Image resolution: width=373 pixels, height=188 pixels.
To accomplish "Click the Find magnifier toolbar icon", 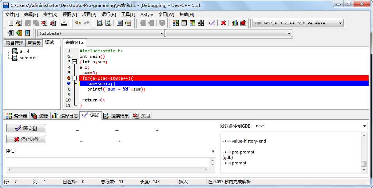I will (100, 23).
